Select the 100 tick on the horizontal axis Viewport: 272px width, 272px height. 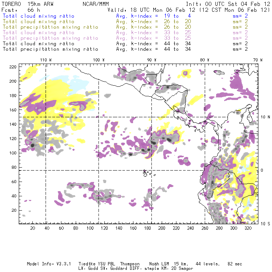coord(90,228)
